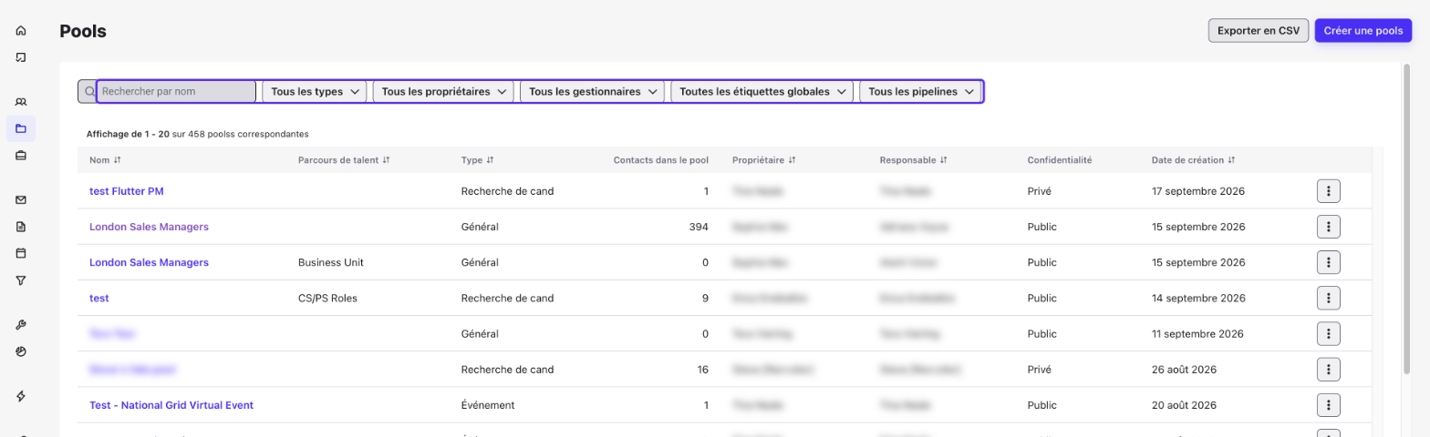This screenshot has height=437, width=1430.
Task: Open the Home icon in the sidebar
Action: 21,31
